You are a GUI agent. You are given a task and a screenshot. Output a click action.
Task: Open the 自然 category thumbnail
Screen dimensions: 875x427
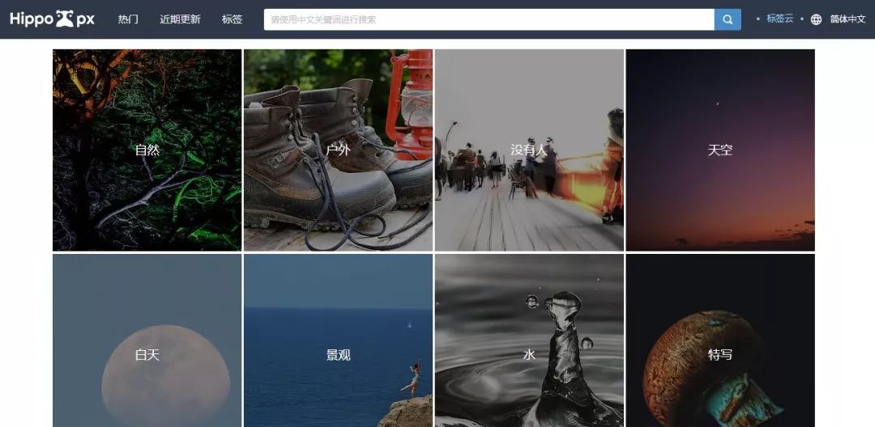[x=147, y=150]
